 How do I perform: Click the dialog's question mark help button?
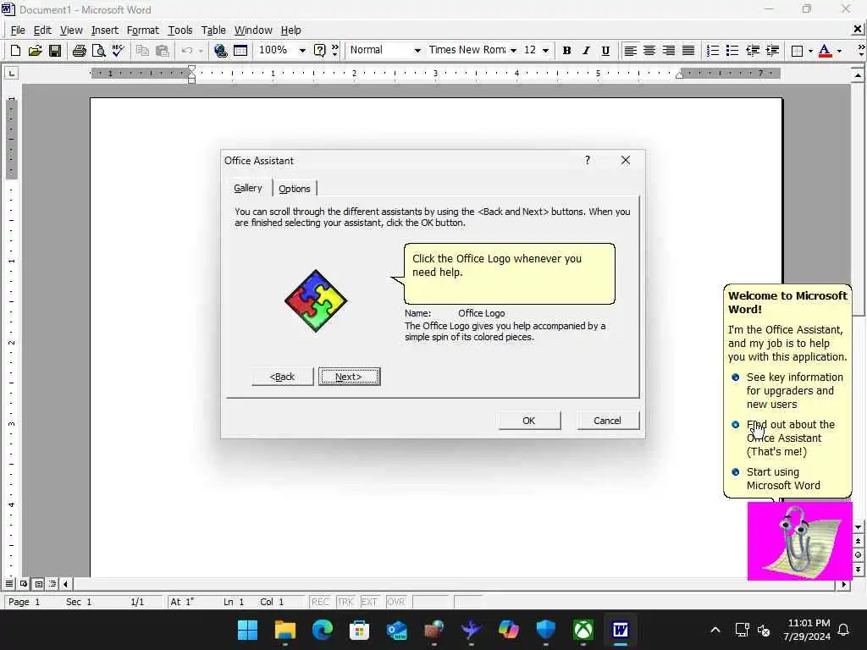coord(588,160)
